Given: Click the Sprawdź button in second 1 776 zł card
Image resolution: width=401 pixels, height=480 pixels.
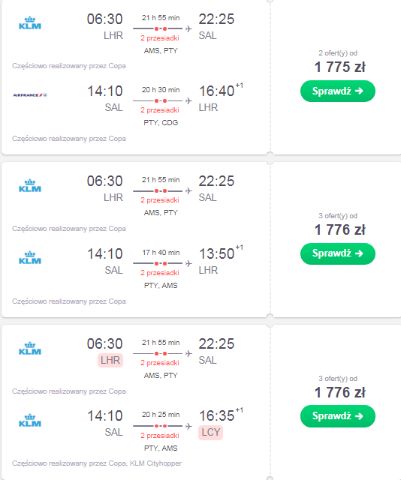Looking at the screenshot, I should coord(337,416).
